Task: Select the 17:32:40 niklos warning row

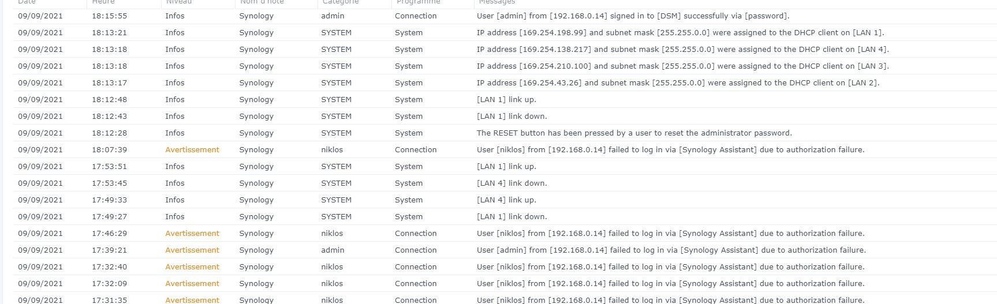Action: (670, 267)
